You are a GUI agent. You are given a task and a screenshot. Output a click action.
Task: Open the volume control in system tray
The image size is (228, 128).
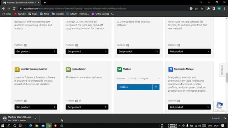[x=199, y=126]
